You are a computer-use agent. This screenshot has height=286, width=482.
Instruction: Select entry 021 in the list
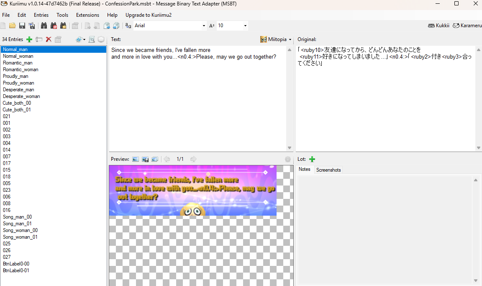pos(54,116)
